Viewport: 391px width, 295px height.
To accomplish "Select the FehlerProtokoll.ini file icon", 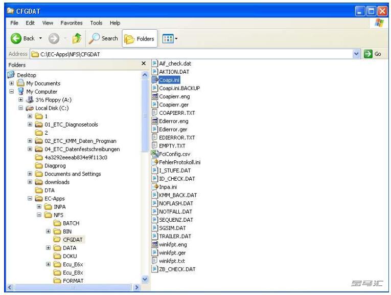I will click(155, 162).
